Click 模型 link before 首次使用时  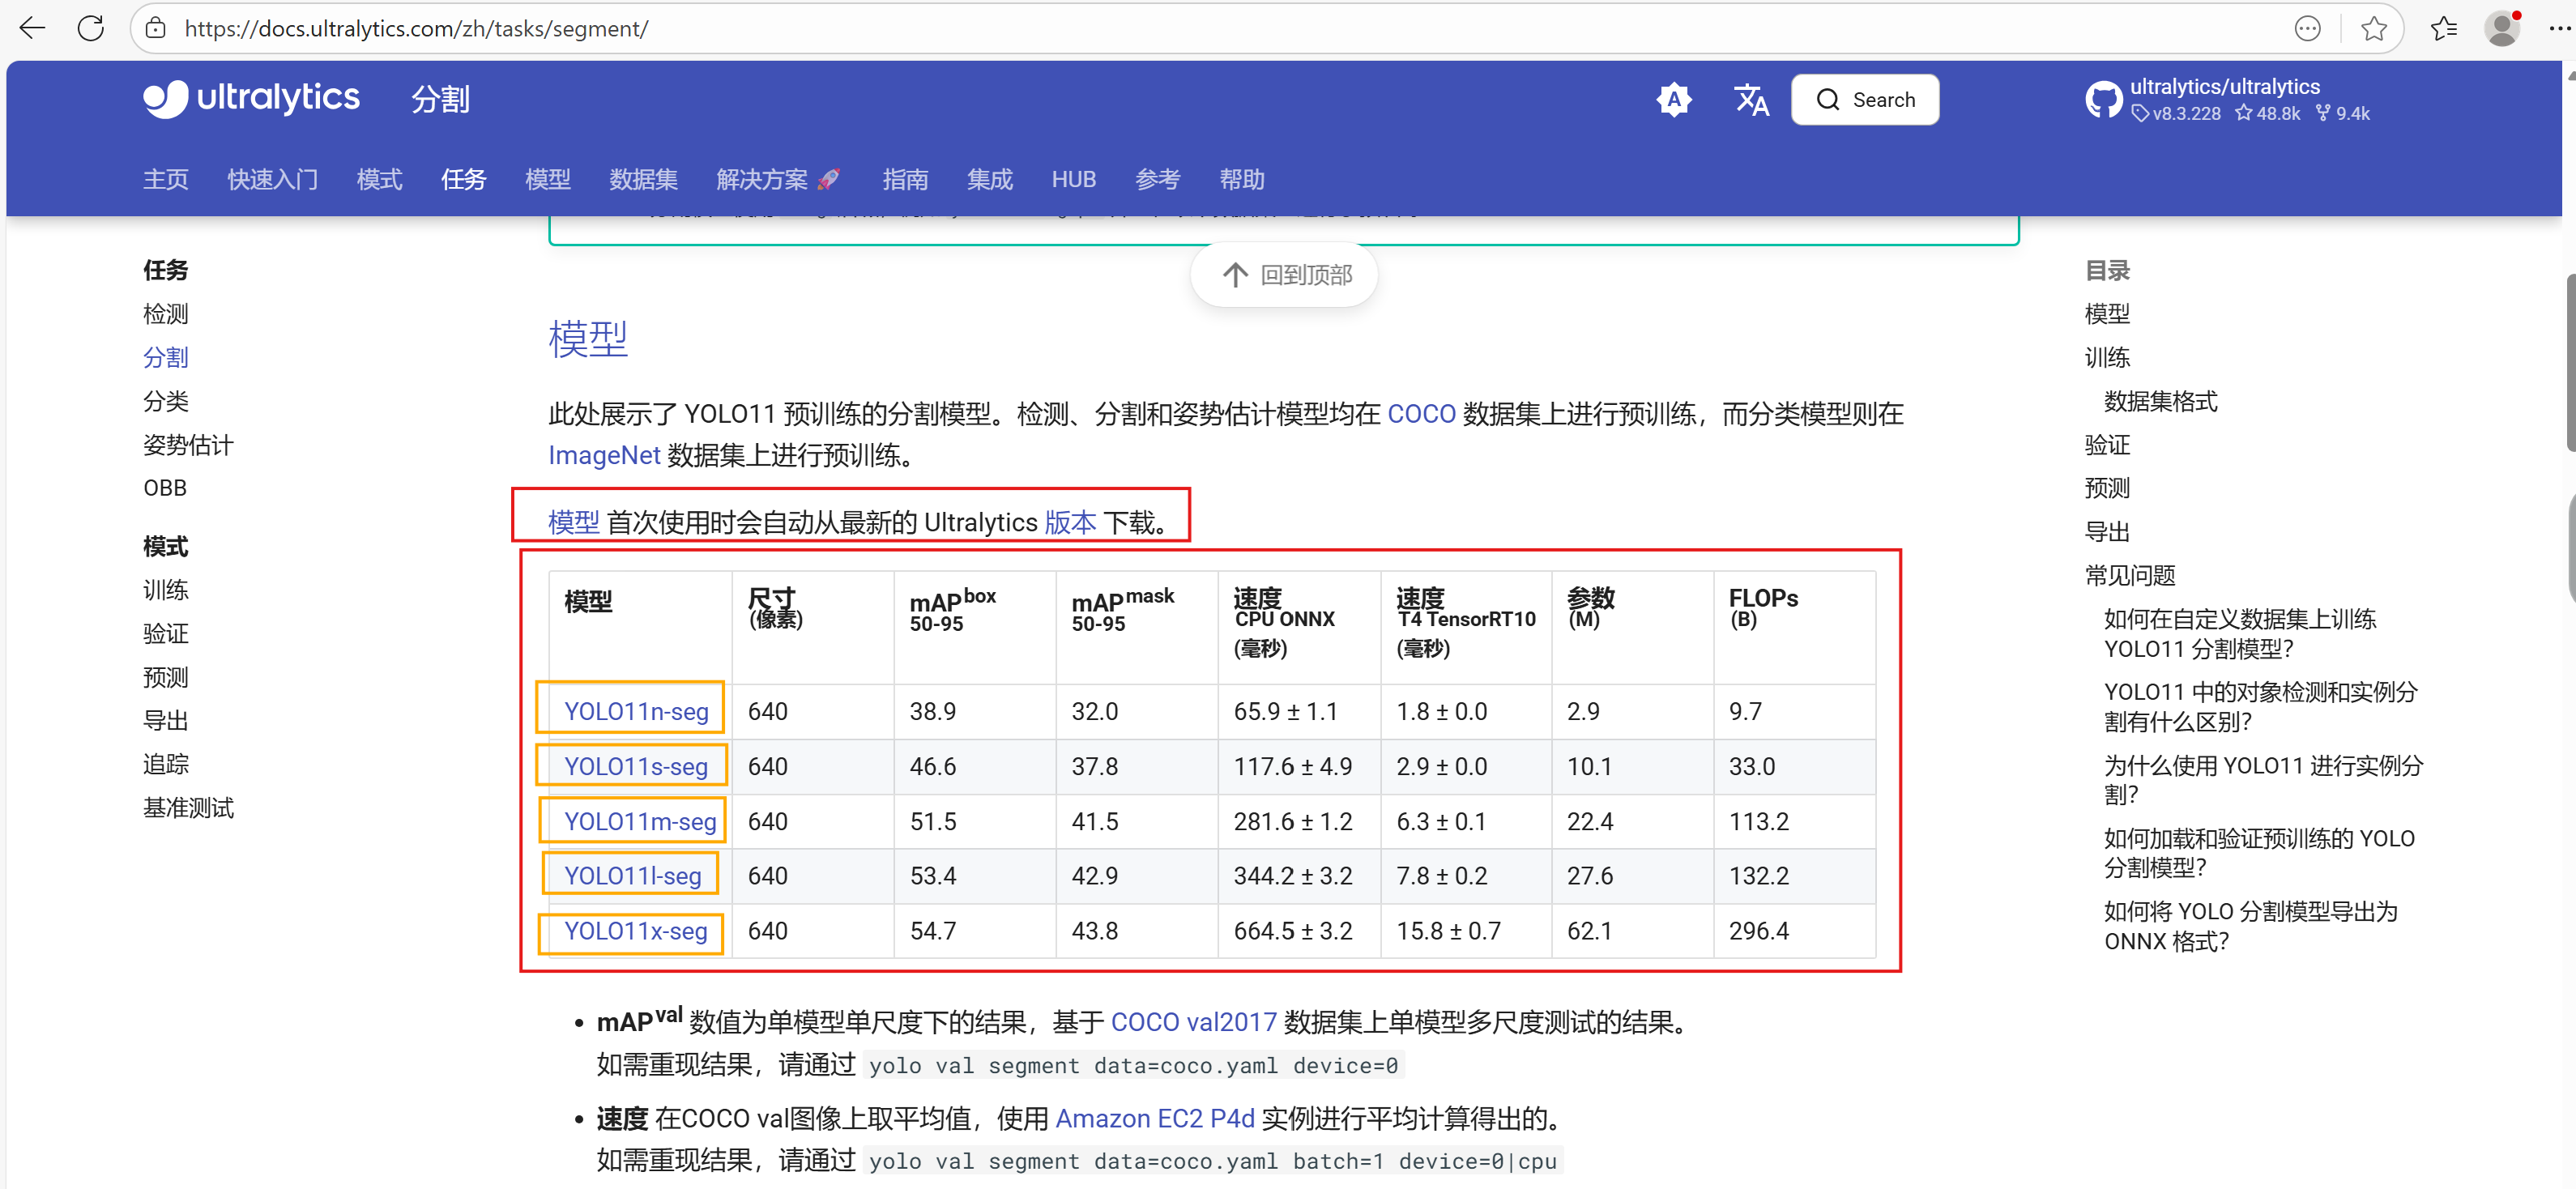tap(573, 523)
